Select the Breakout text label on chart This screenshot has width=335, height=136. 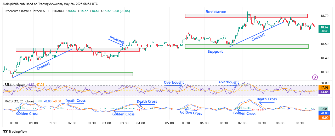coord(117,39)
